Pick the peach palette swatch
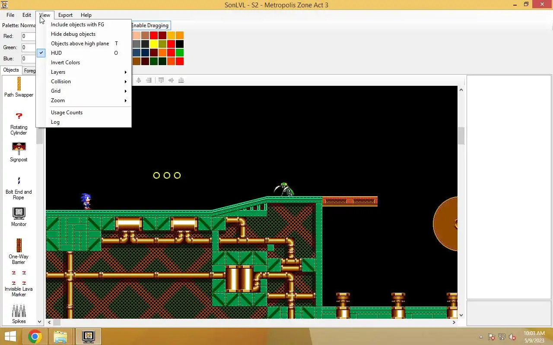 [137, 35]
